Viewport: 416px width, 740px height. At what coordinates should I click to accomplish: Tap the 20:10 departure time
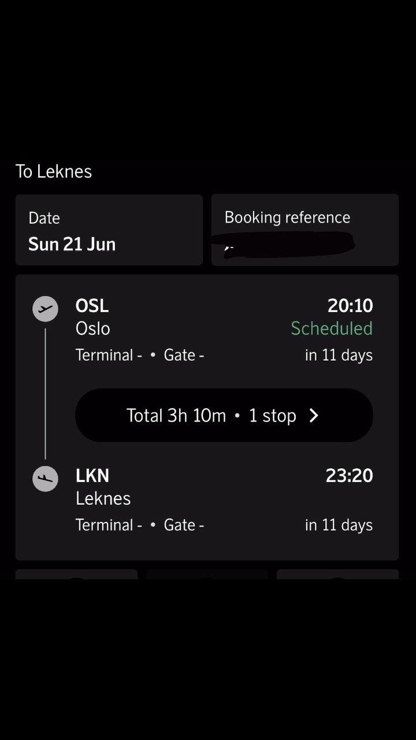350,305
